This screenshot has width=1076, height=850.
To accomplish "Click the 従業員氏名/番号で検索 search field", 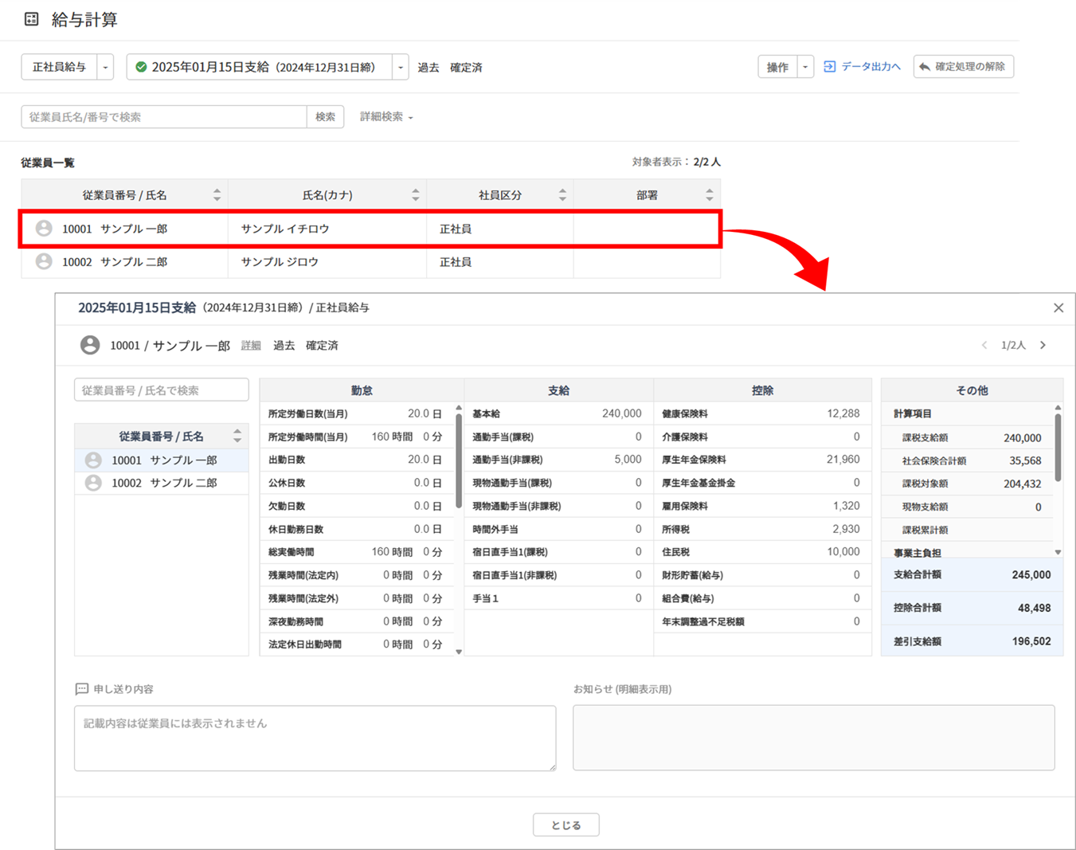I will pos(163,117).
